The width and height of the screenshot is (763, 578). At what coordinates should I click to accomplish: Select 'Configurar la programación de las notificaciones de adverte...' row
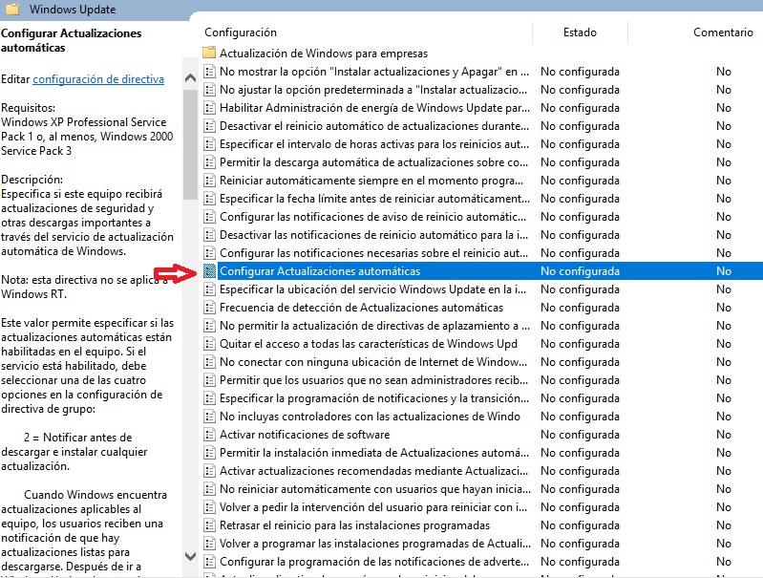pos(374,562)
